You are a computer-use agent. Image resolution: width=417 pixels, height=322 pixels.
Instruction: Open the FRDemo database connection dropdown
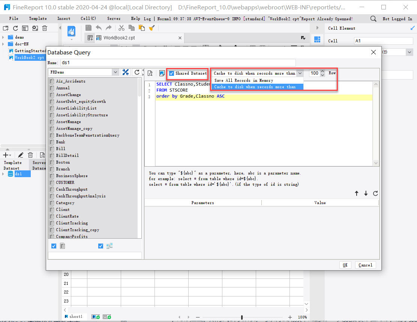tap(115, 71)
